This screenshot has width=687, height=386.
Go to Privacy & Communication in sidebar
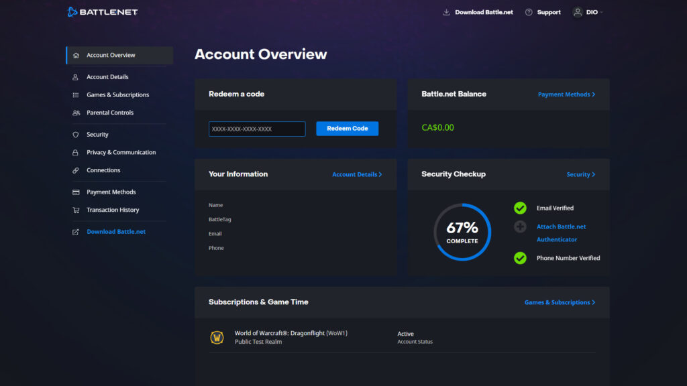click(121, 152)
